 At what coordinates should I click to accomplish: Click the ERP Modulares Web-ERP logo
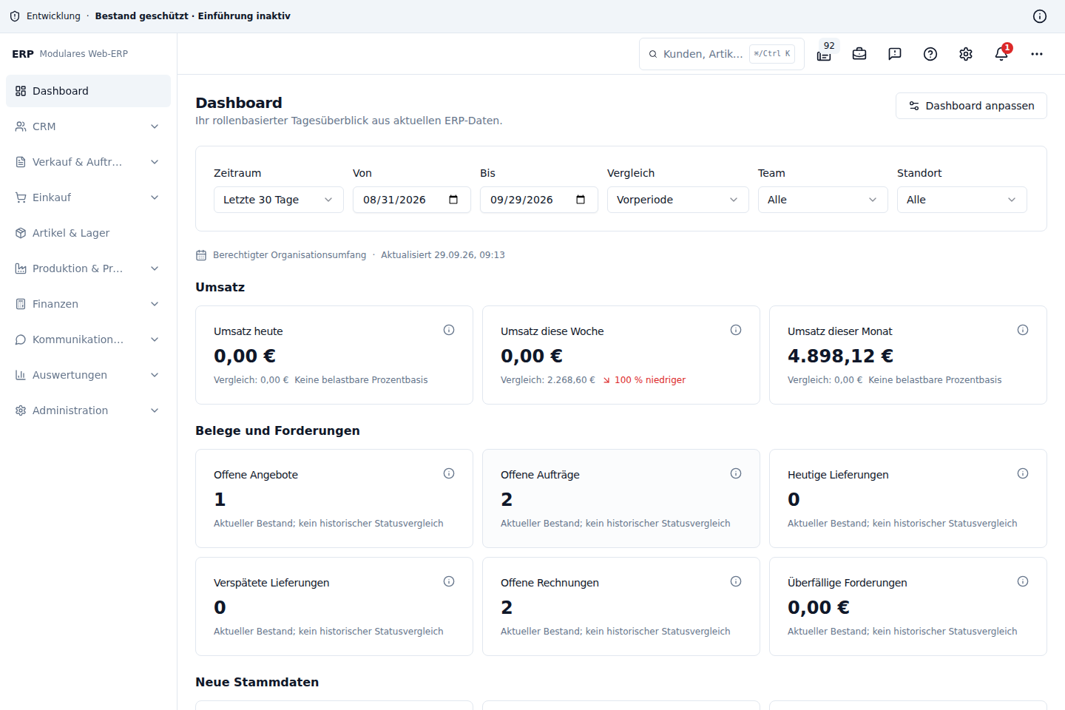(70, 54)
